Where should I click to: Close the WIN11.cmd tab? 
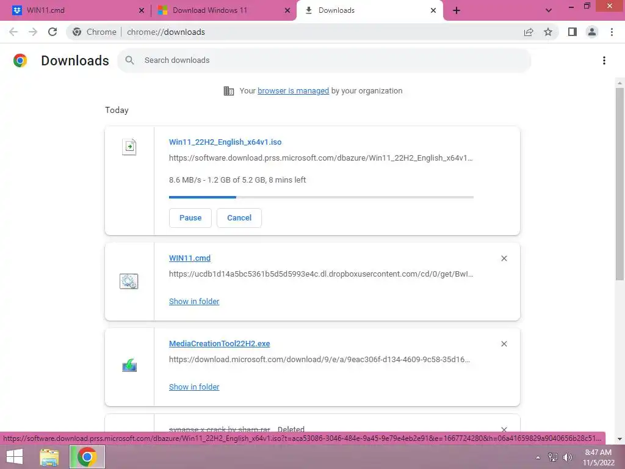pos(142,10)
